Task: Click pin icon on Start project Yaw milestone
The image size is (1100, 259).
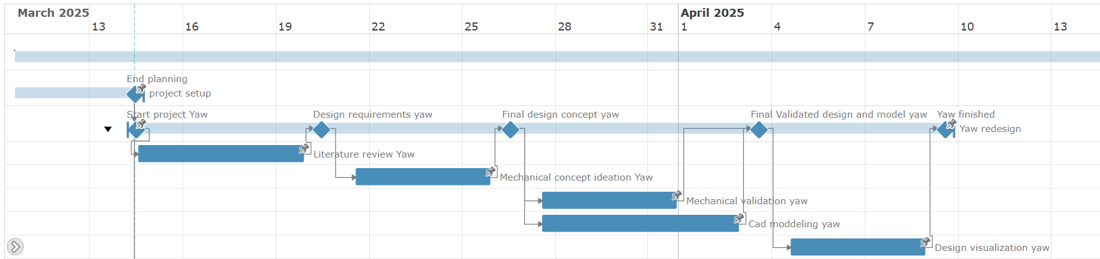Action: pyautogui.click(x=141, y=124)
